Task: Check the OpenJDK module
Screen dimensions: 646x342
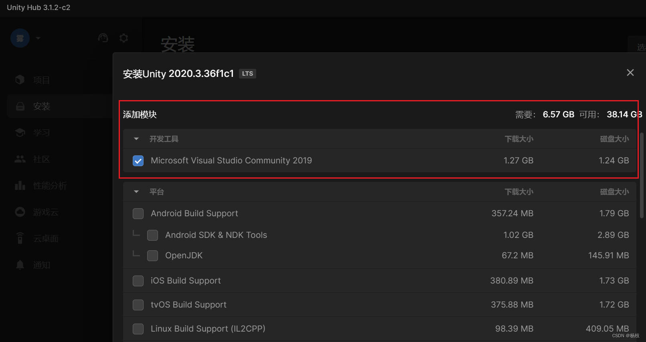Action: 153,255
